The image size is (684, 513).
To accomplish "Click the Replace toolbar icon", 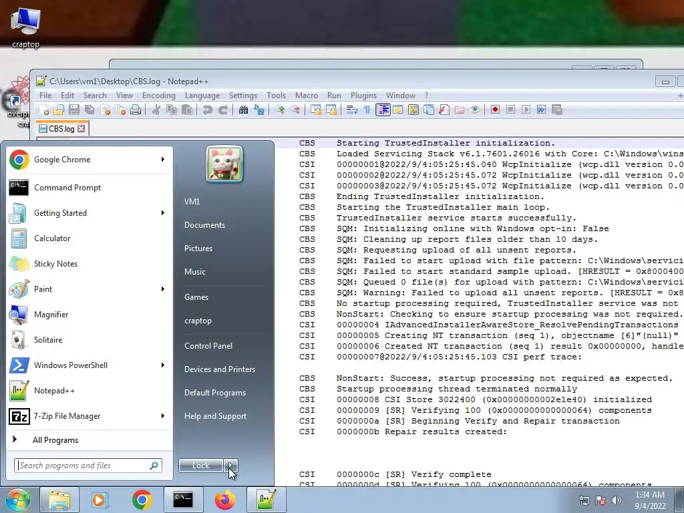I will (x=259, y=110).
